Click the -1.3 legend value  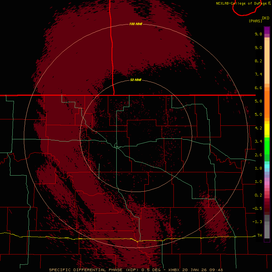tap(257, 222)
